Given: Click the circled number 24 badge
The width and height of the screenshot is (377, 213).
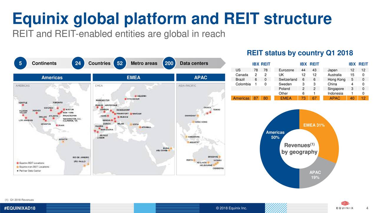Looking at the screenshot, I should click(78, 63).
